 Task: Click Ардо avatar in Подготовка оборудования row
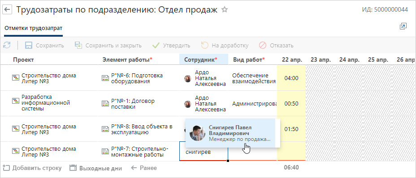(188, 78)
